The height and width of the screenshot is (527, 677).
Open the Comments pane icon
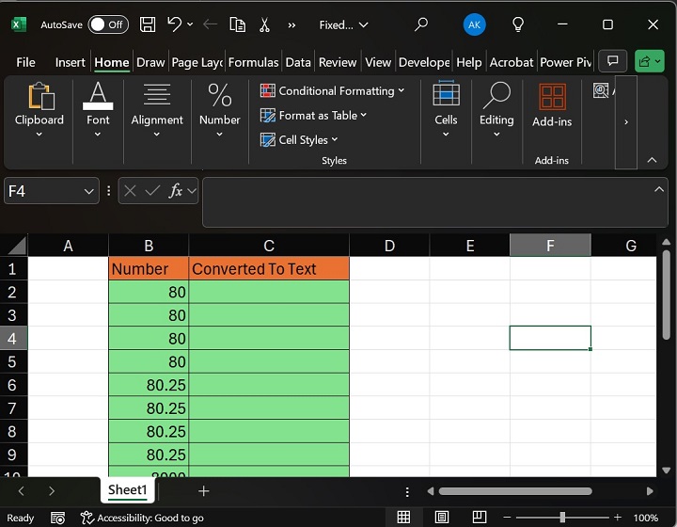coord(613,62)
